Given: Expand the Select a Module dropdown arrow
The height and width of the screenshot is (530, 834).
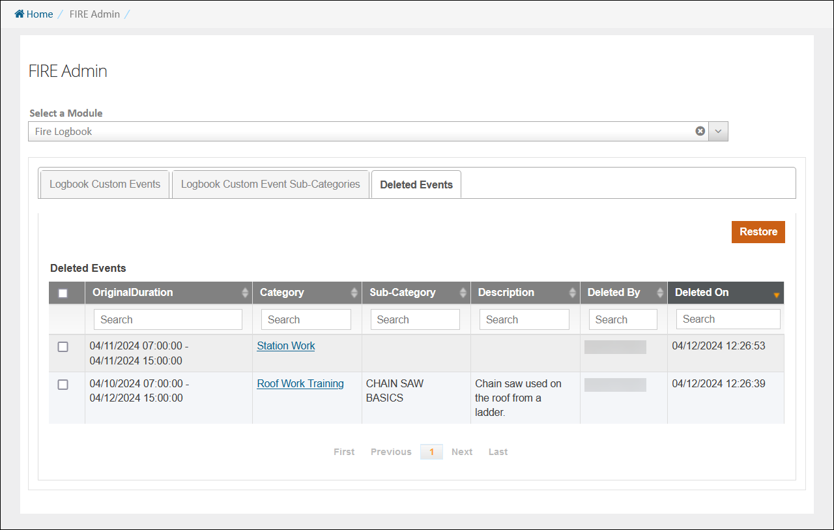Looking at the screenshot, I should 718,131.
